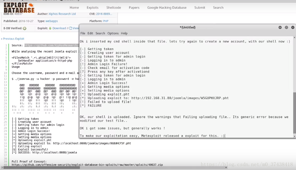Viewport: 296px width, 170px height.
Task: Click the editor's vertical scrollbar thumb
Action: [294, 113]
